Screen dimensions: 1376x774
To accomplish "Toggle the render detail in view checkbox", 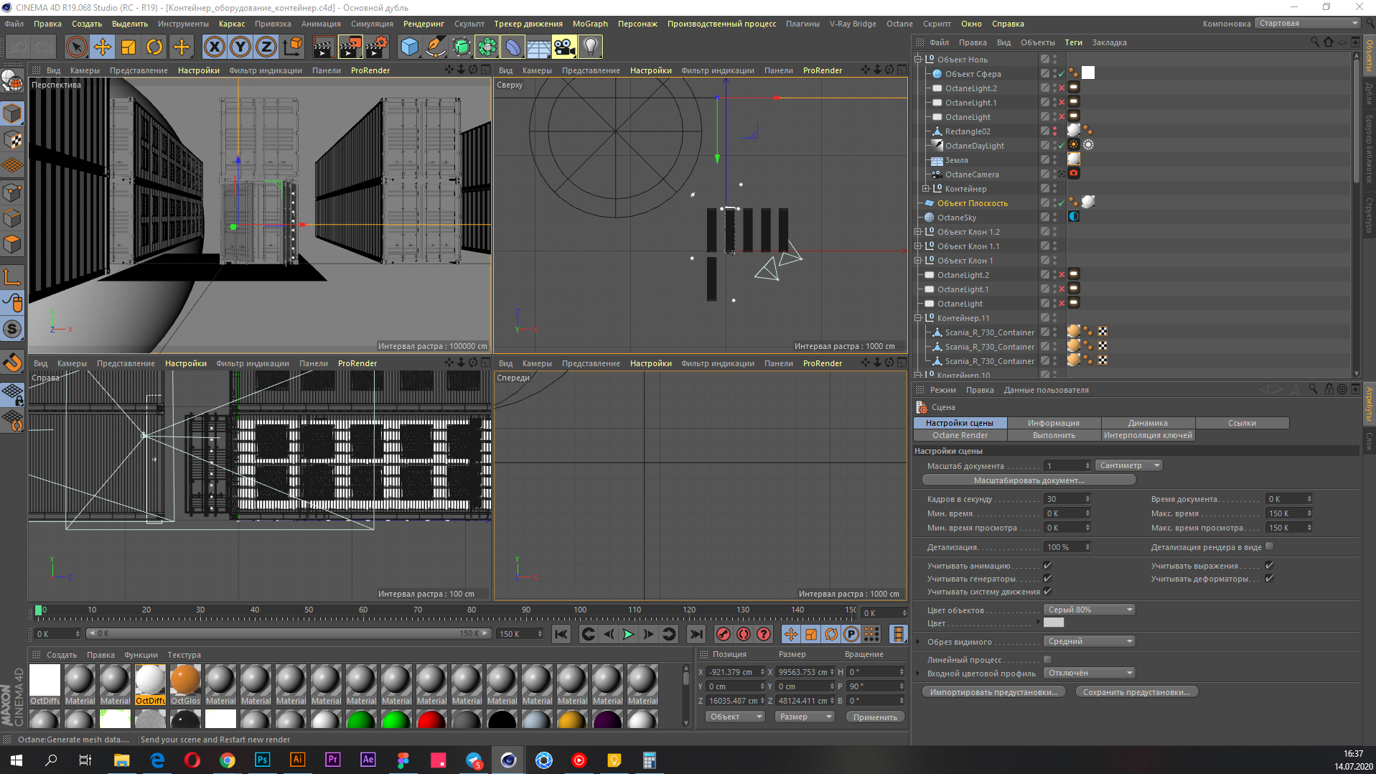I will (1269, 546).
